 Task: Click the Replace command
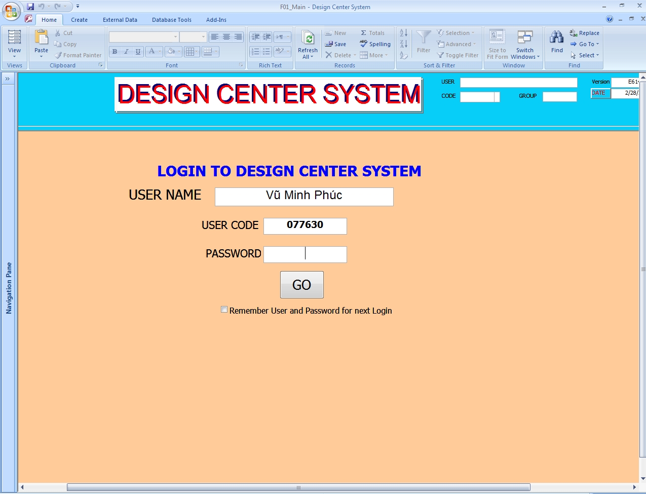(x=584, y=33)
